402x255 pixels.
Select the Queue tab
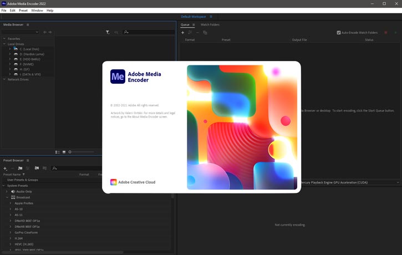point(185,24)
